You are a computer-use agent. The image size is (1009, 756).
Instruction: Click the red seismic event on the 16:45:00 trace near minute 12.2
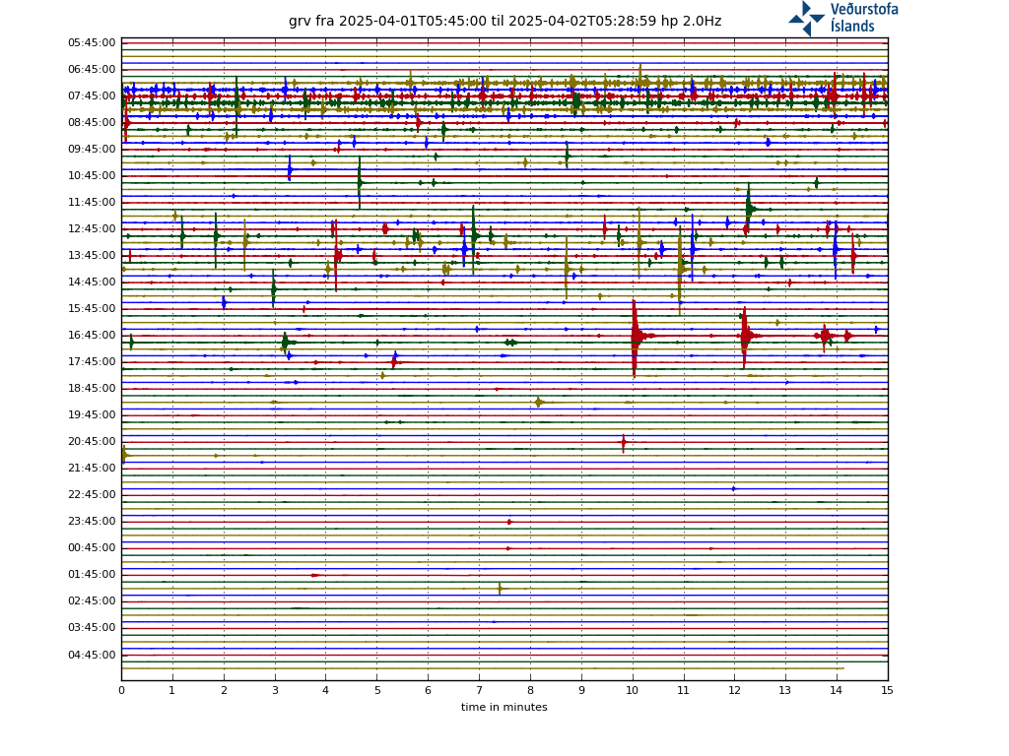click(745, 336)
